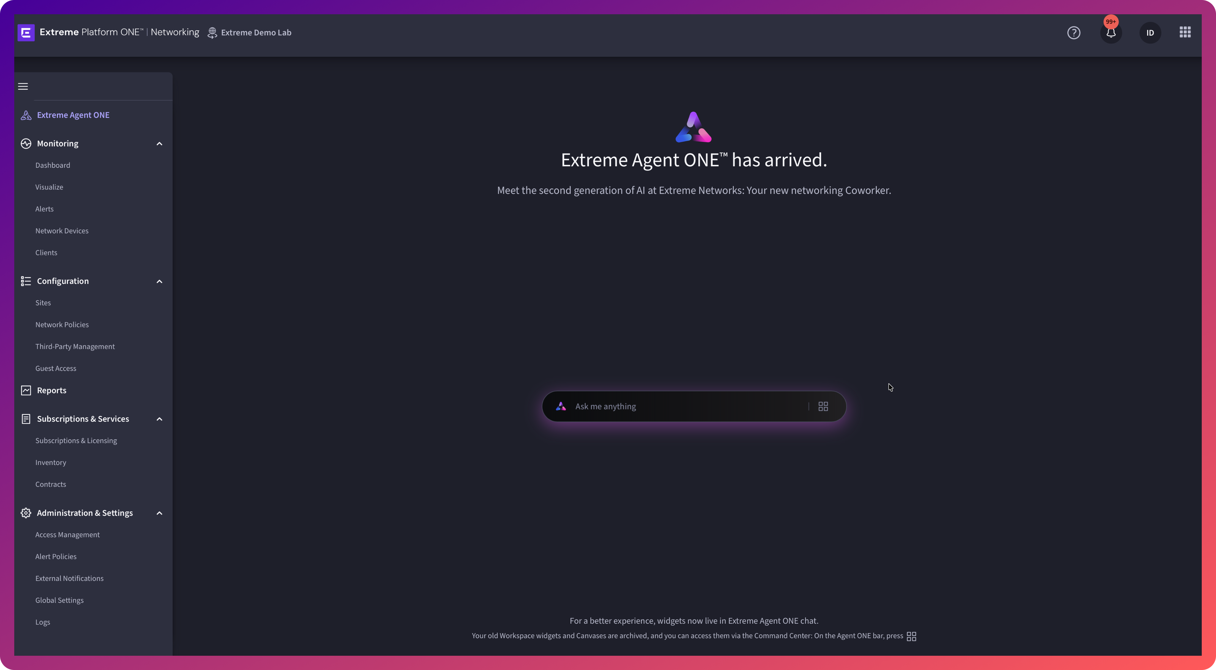Open the Clients page
1216x670 pixels.
[46, 253]
